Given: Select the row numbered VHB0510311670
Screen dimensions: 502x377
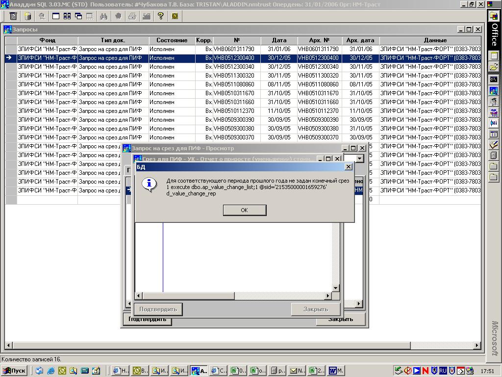Looking at the screenshot, I should click(x=243, y=93).
